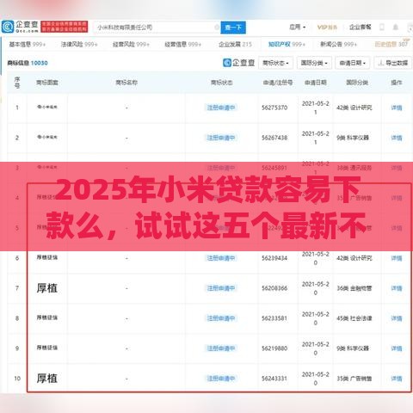Open the 企业套餐 link
The width and height of the screenshot is (413, 413).
(x=360, y=27)
